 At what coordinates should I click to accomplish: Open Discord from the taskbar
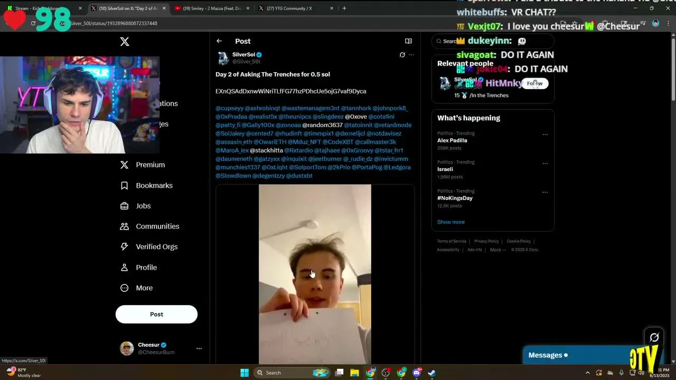[x=417, y=373]
